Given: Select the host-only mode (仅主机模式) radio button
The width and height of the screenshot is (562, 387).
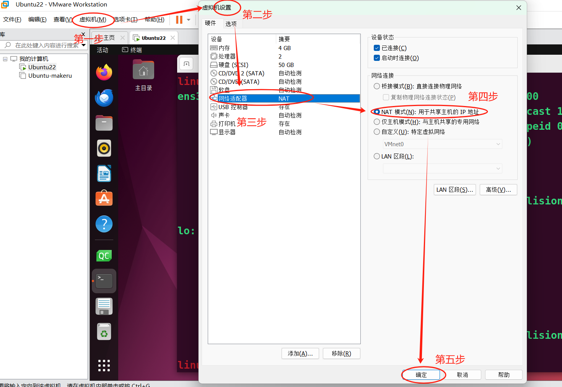Looking at the screenshot, I should pos(377,122).
